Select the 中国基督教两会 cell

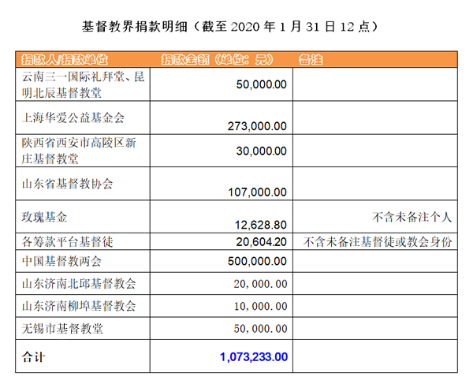click(x=61, y=262)
